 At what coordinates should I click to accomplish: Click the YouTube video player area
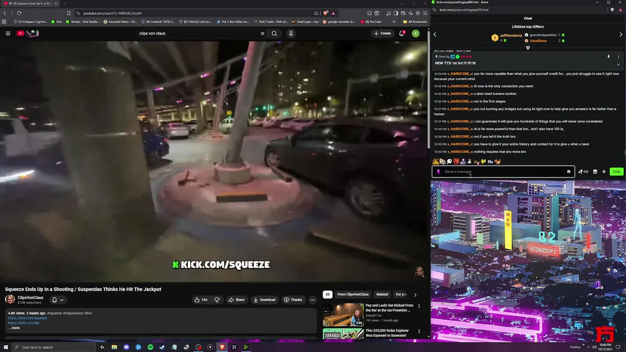point(214,161)
